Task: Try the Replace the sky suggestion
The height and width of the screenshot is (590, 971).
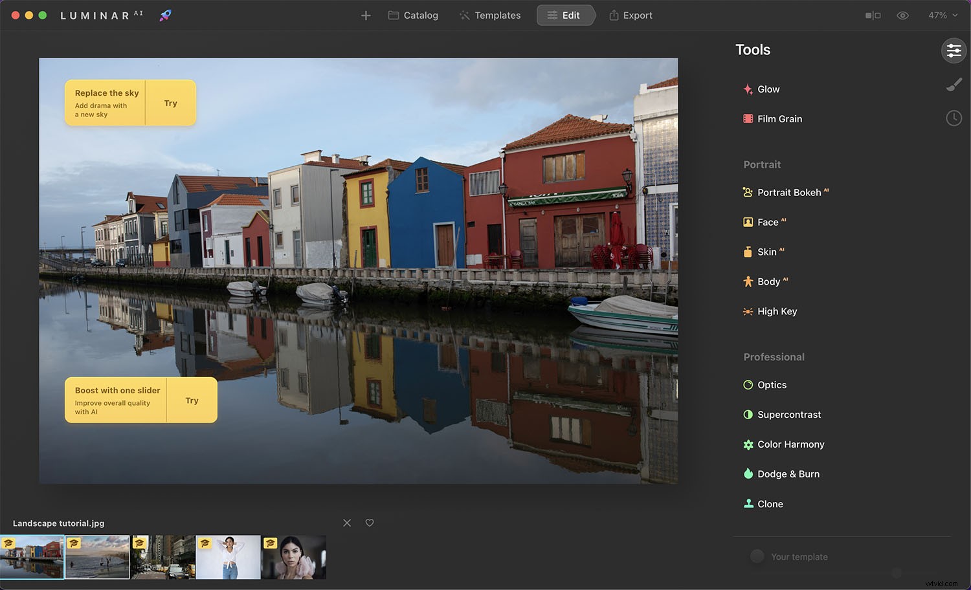Action: 171,102
